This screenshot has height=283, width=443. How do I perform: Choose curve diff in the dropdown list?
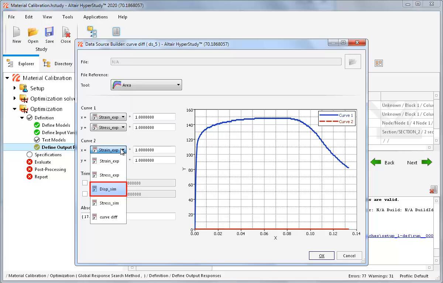(108, 217)
